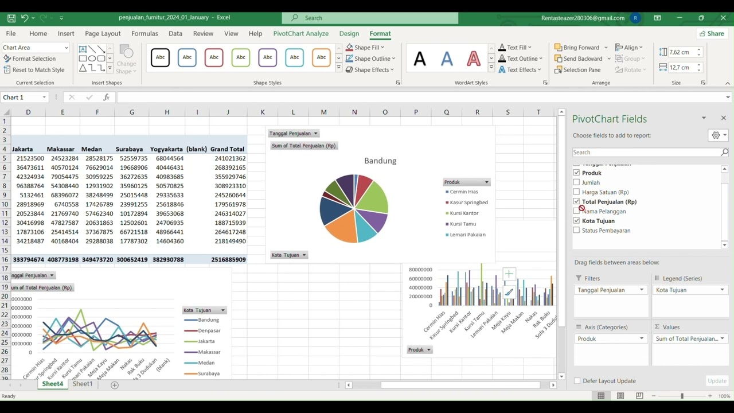734x413 pixels.
Task: Click the Text Effects button
Action: (x=520, y=70)
